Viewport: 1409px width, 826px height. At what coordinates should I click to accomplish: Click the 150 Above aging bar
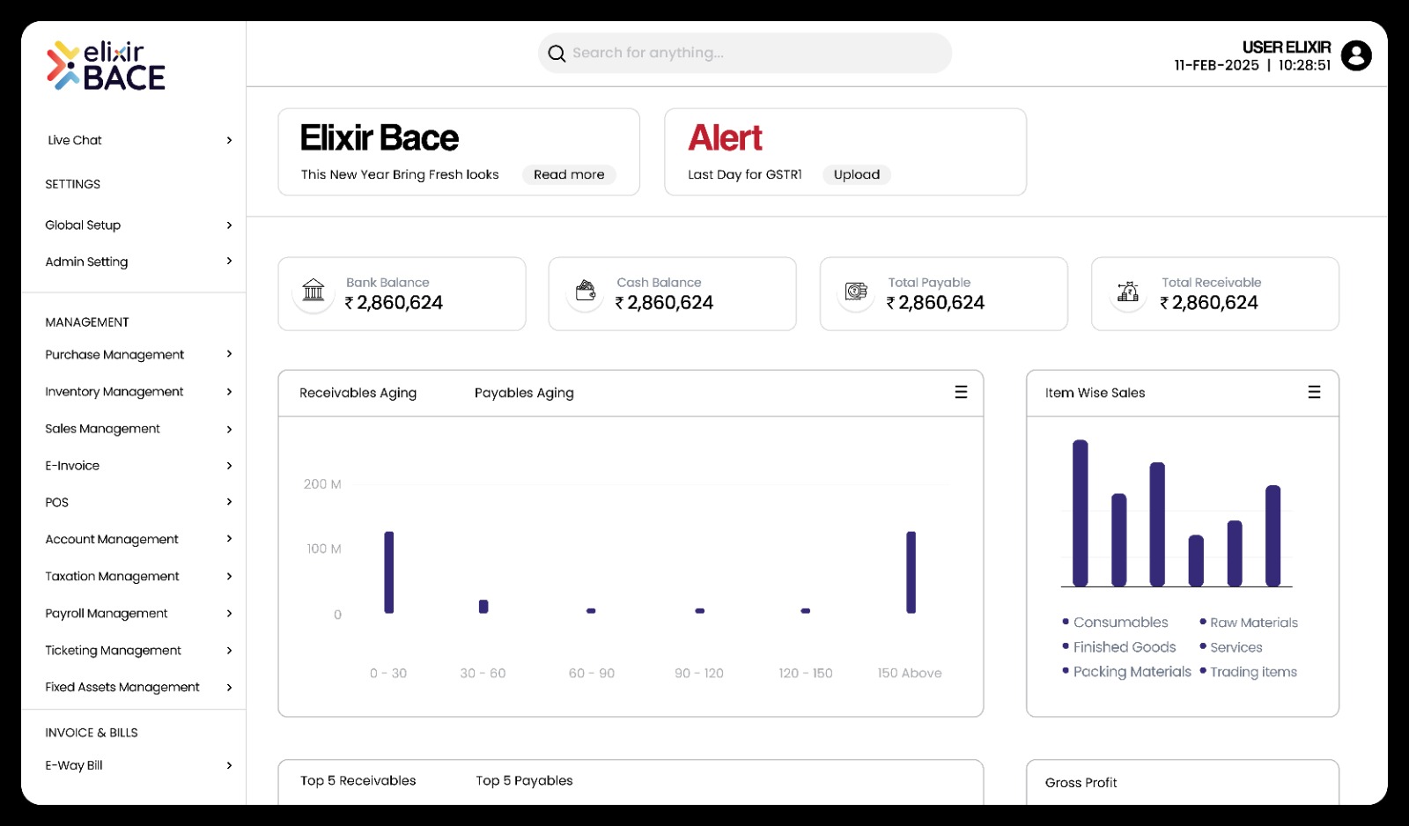[x=911, y=572]
